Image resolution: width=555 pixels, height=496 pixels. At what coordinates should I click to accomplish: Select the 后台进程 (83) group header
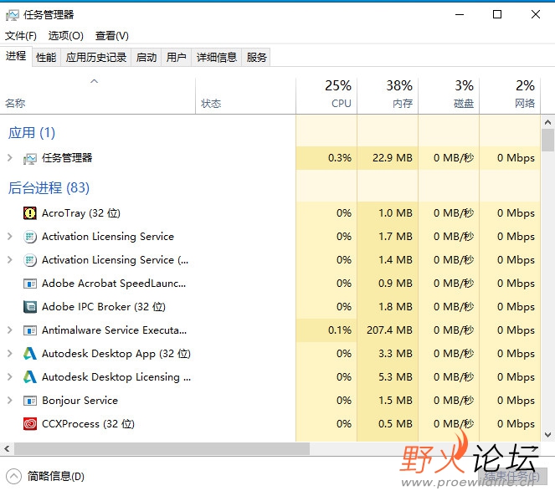(49, 188)
